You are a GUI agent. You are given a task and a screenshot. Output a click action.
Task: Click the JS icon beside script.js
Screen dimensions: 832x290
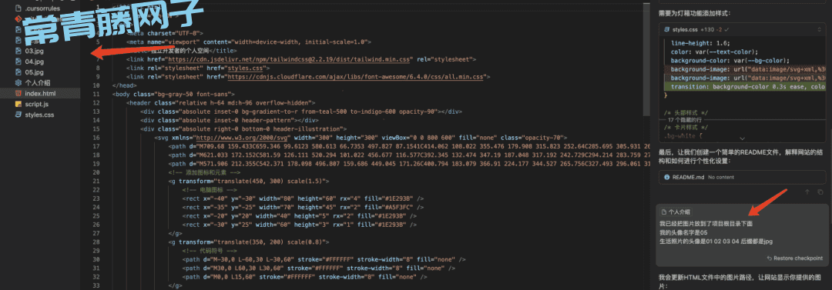coord(18,104)
